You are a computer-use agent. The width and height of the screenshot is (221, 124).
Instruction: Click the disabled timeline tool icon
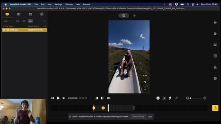176,98
